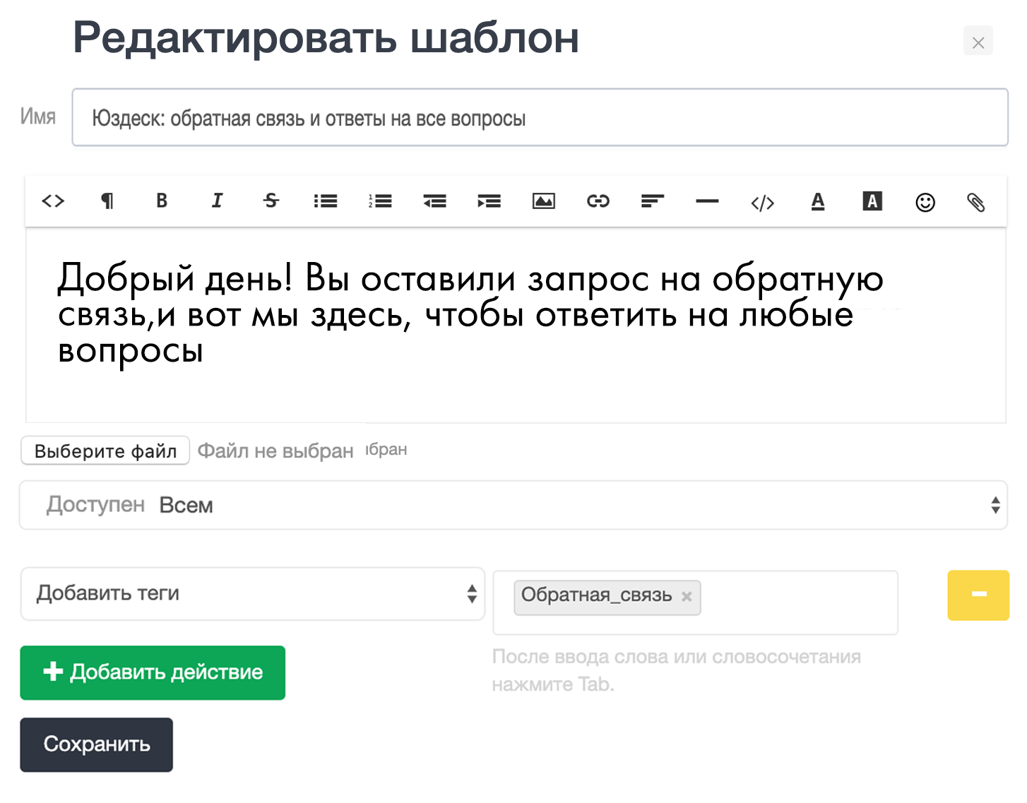
Task: Decrease text indent (outdent)
Action: [x=434, y=201]
